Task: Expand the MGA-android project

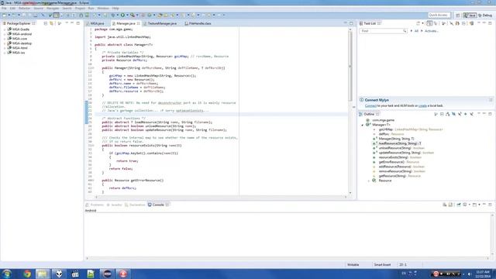Action: tap(5, 34)
